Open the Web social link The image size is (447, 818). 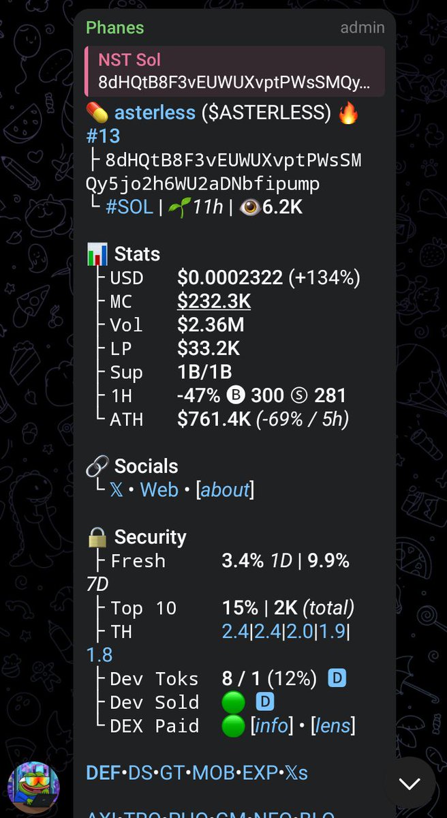point(159,489)
